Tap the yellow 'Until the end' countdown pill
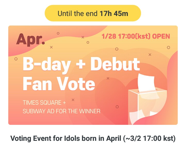 (x=93, y=13)
